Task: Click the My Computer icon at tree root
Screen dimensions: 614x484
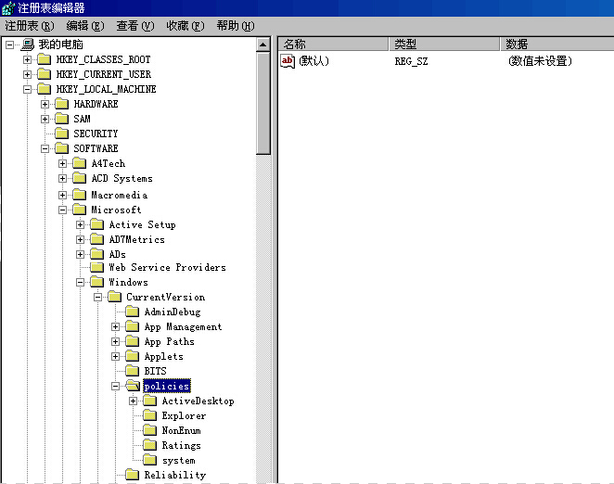Action: point(28,45)
